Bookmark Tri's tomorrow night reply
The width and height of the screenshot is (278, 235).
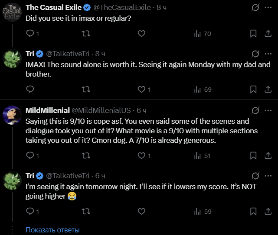coord(253,211)
